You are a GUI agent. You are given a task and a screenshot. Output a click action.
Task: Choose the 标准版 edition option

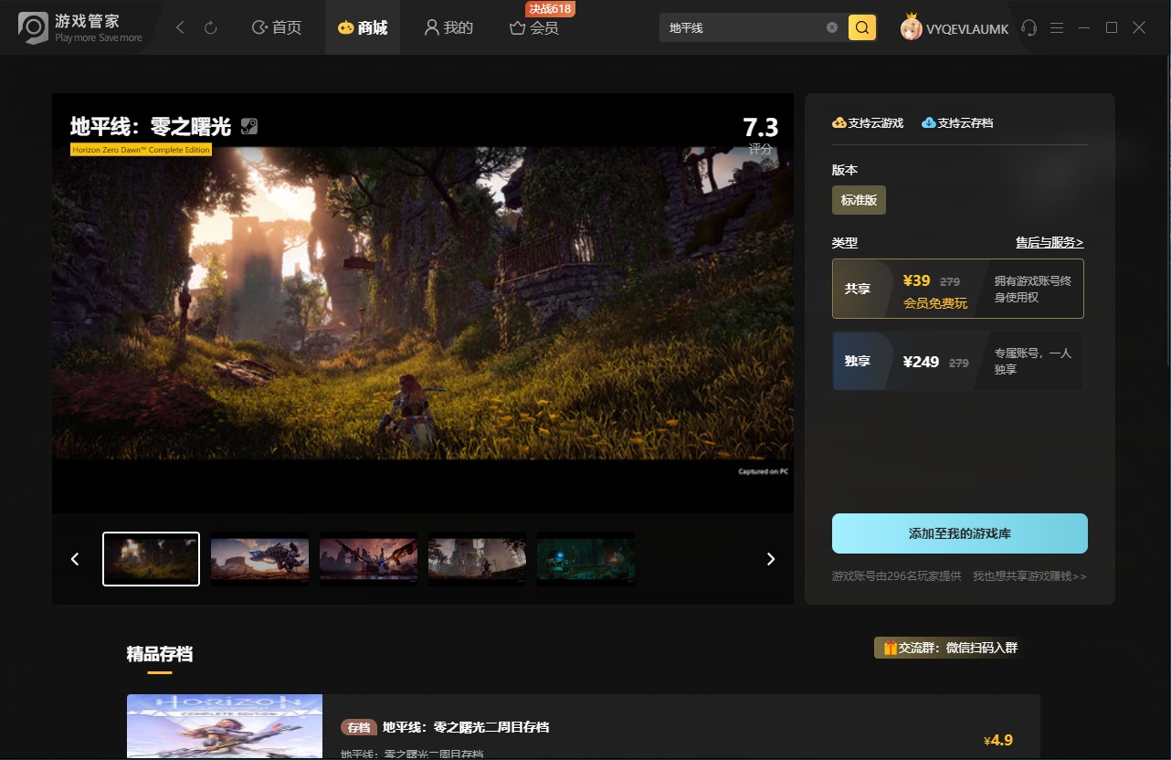click(859, 200)
